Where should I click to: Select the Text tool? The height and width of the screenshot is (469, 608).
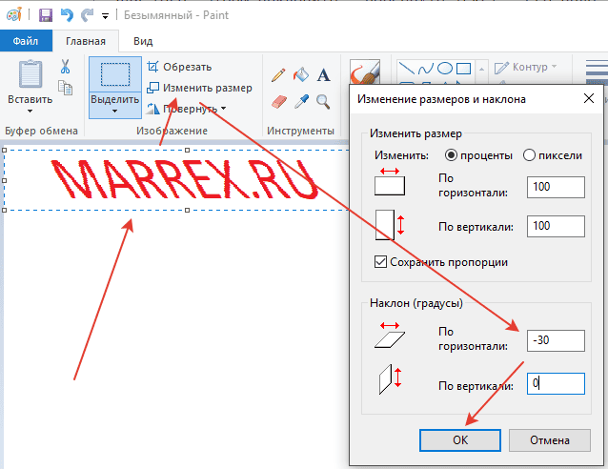[323, 75]
